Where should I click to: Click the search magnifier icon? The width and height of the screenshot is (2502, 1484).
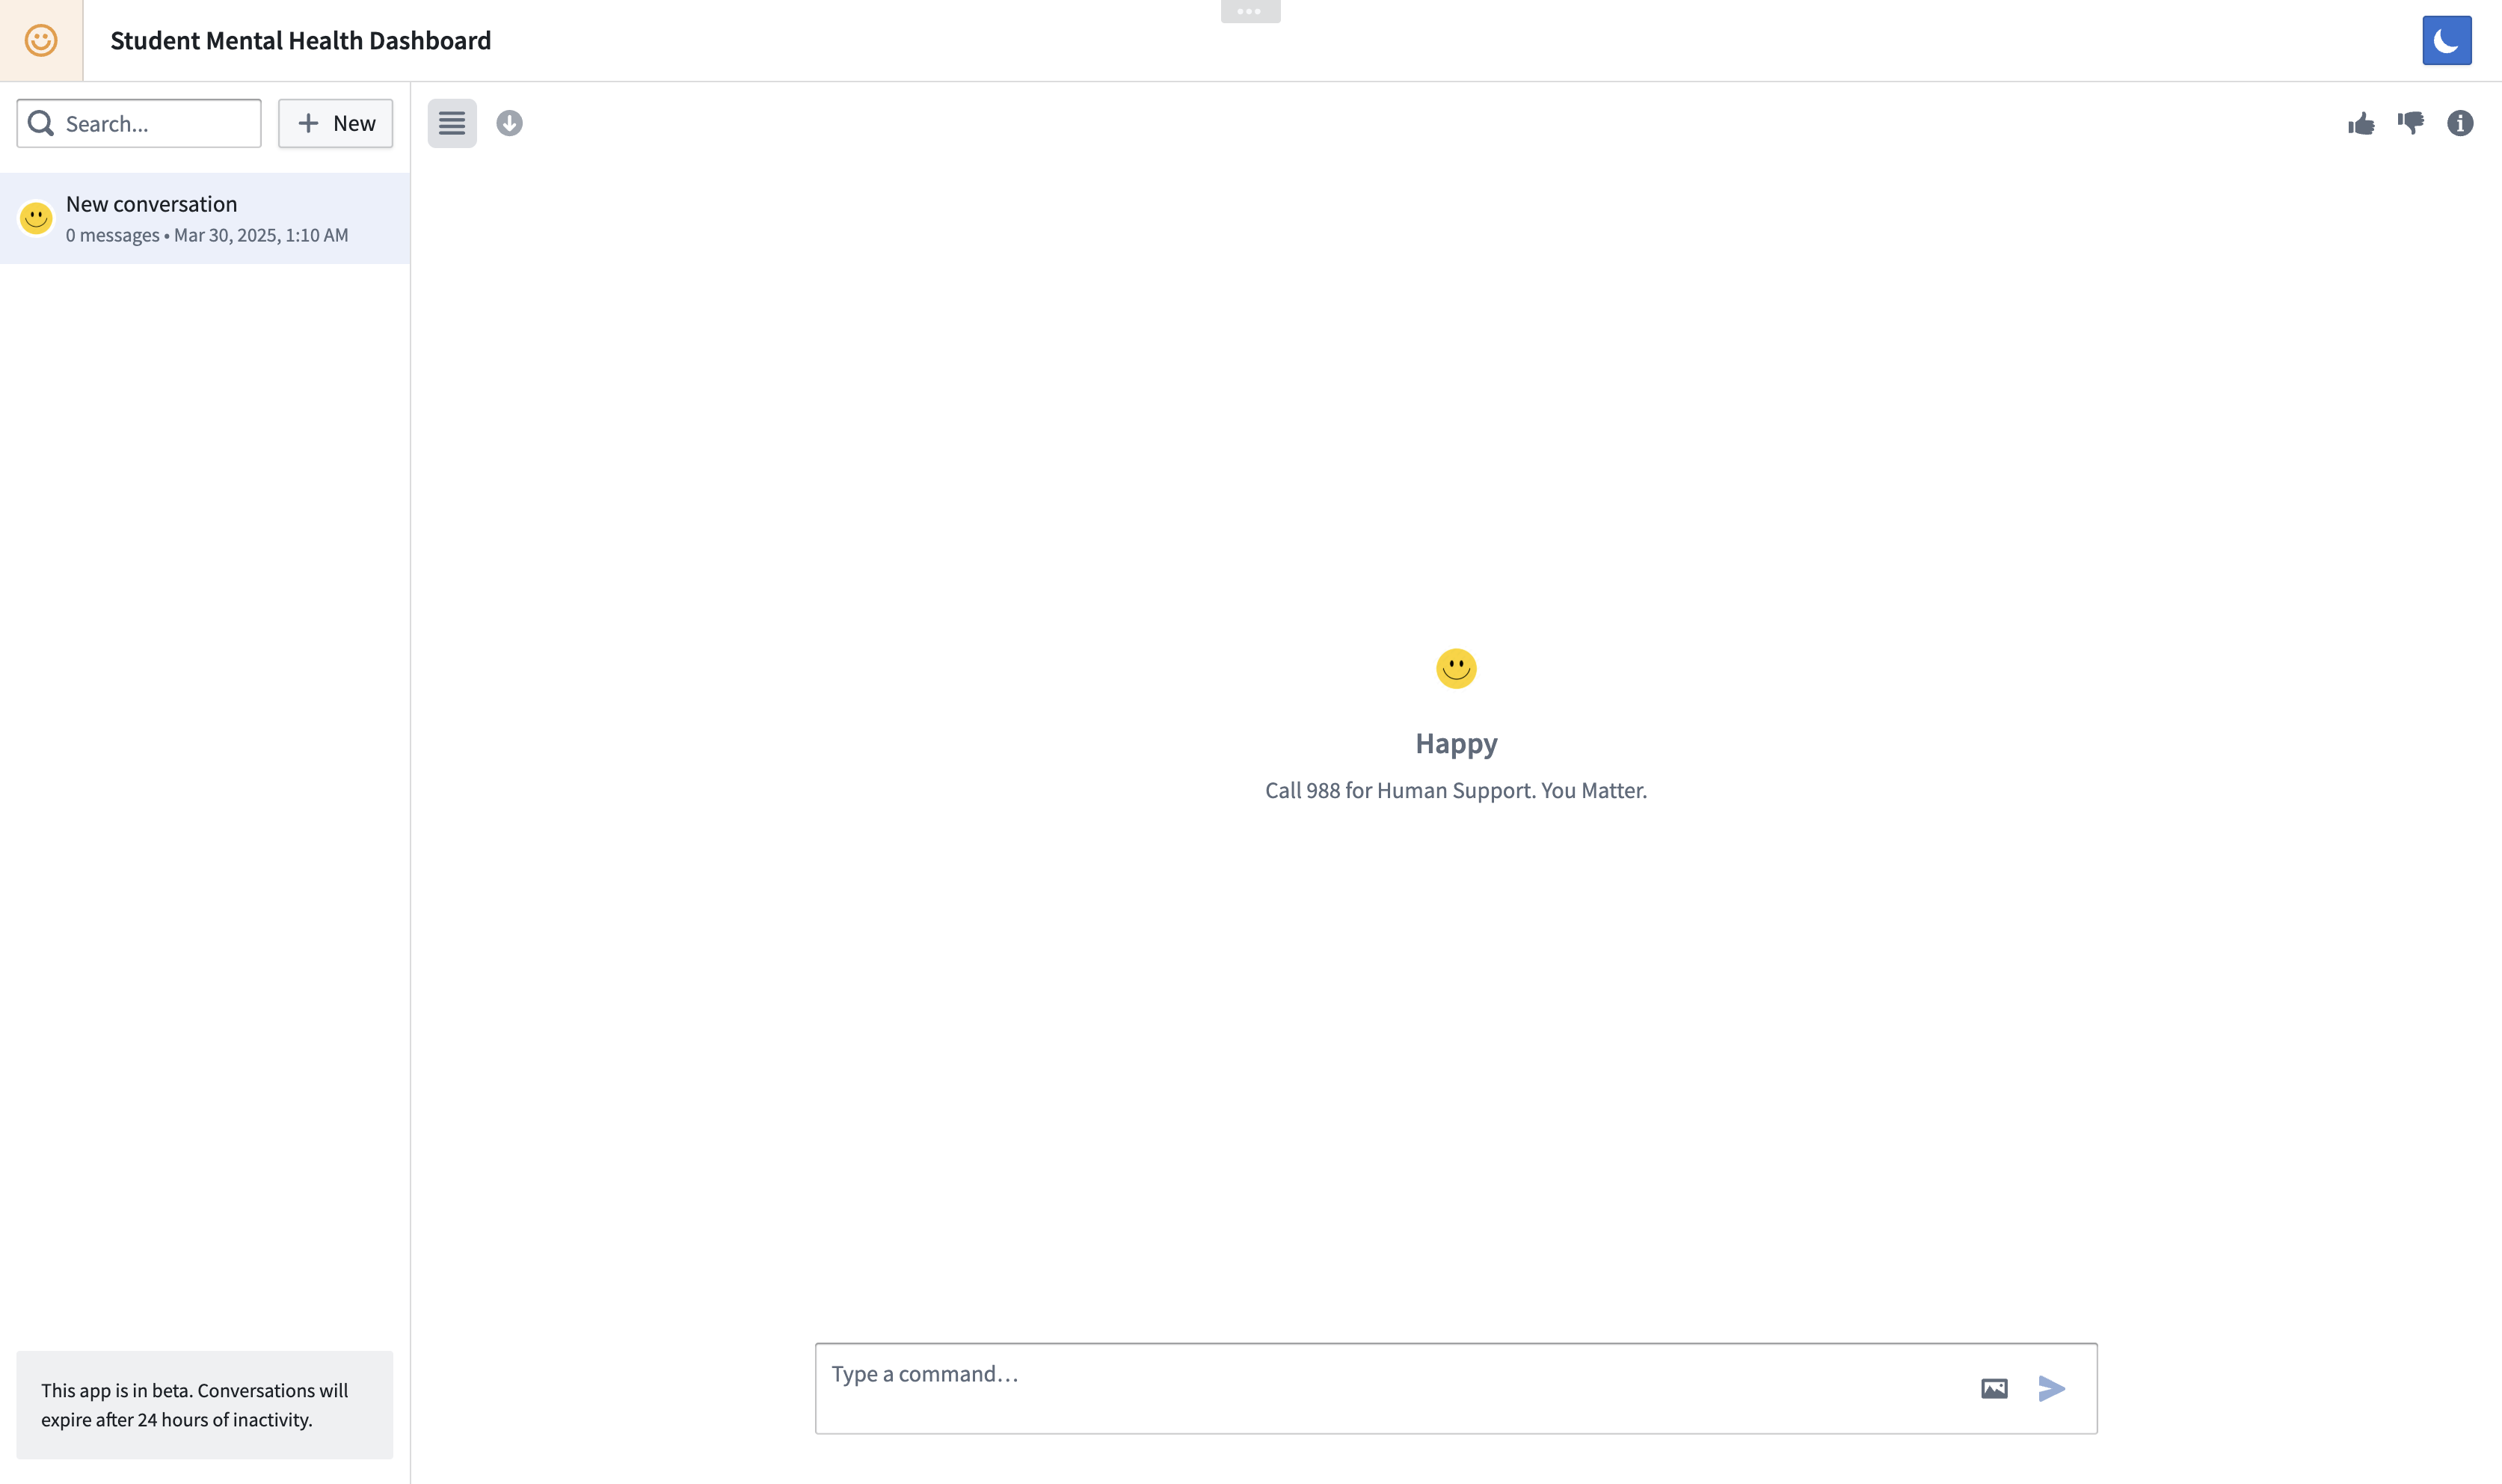pos(41,123)
